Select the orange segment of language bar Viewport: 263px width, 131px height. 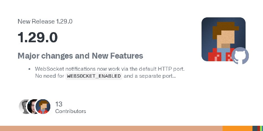pos(237,128)
